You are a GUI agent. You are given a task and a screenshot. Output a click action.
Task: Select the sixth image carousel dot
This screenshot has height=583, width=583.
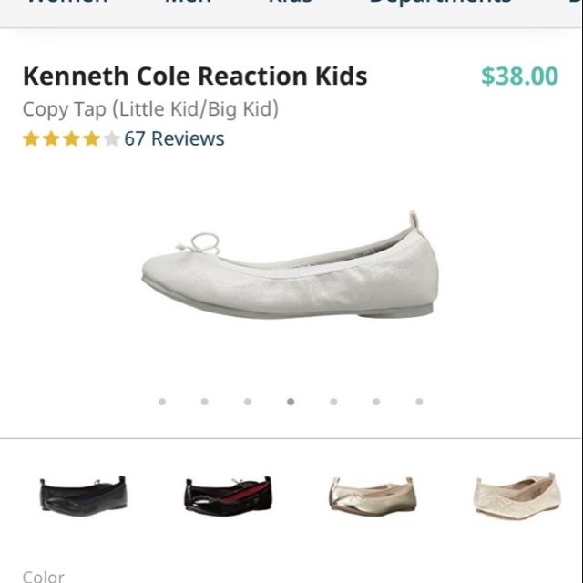[x=376, y=401]
